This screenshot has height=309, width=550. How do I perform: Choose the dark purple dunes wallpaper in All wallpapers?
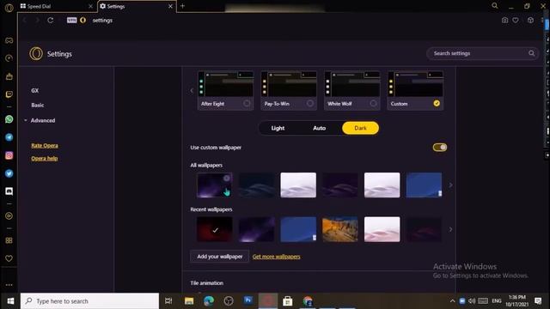pyautogui.click(x=340, y=185)
